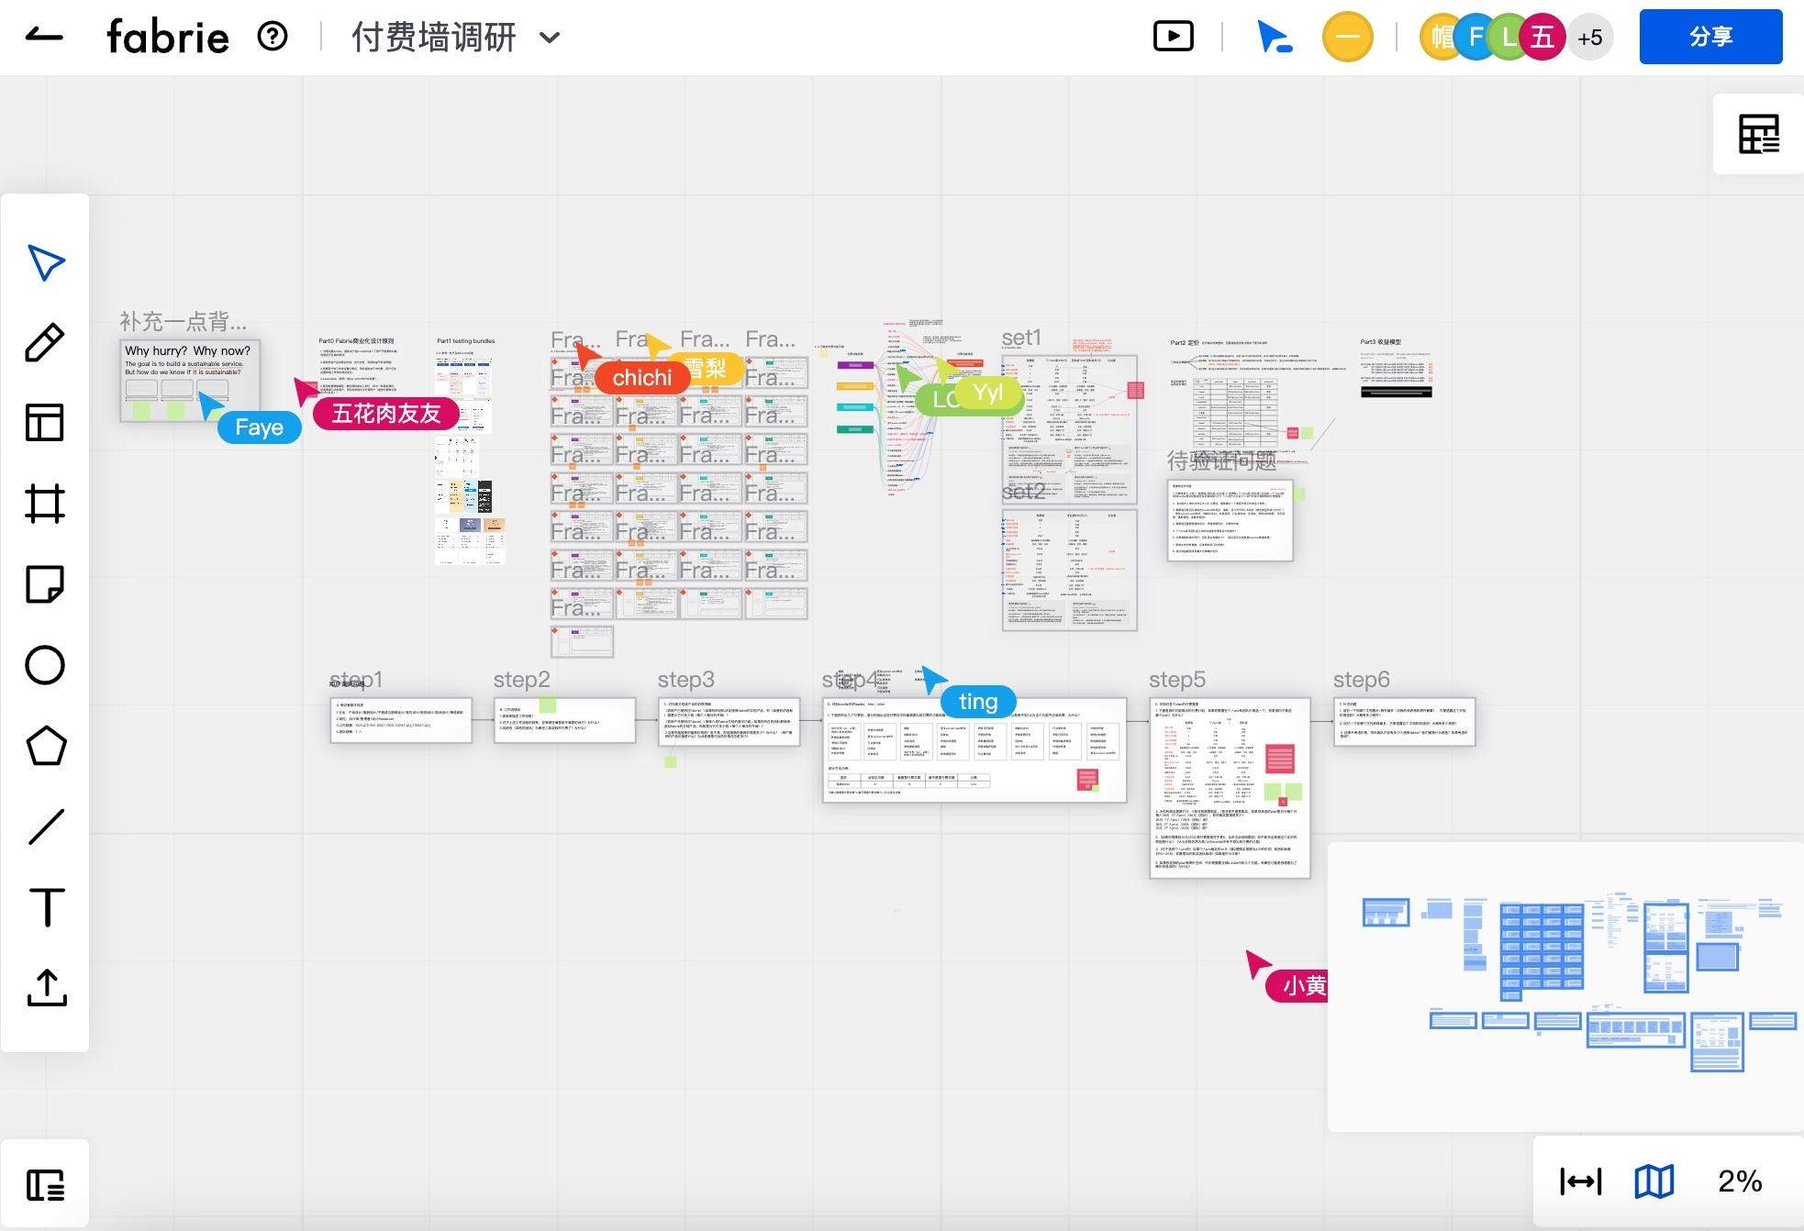Click the undo arrow in the top bar
The height and width of the screenshot is (1231, 1804).
(43, 37)
